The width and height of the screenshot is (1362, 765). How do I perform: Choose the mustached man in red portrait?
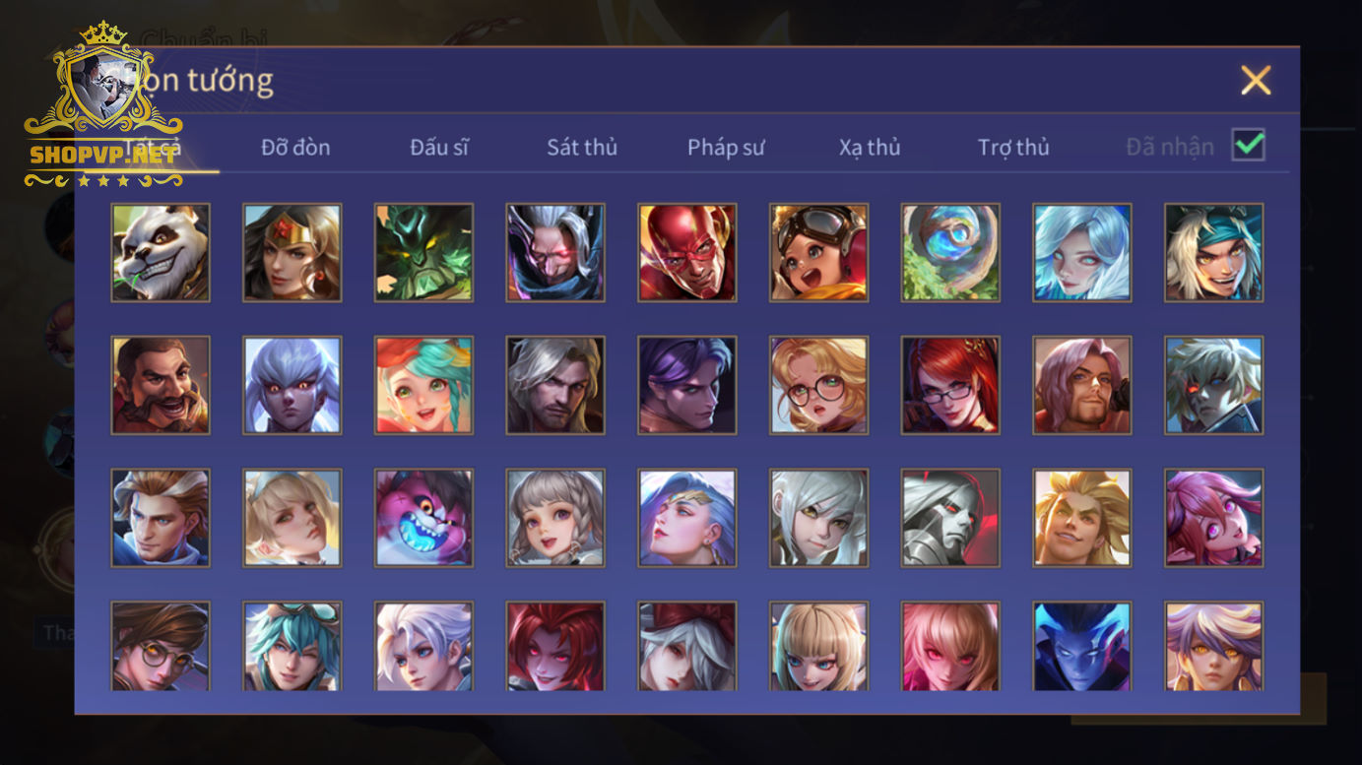pos(161,385)
